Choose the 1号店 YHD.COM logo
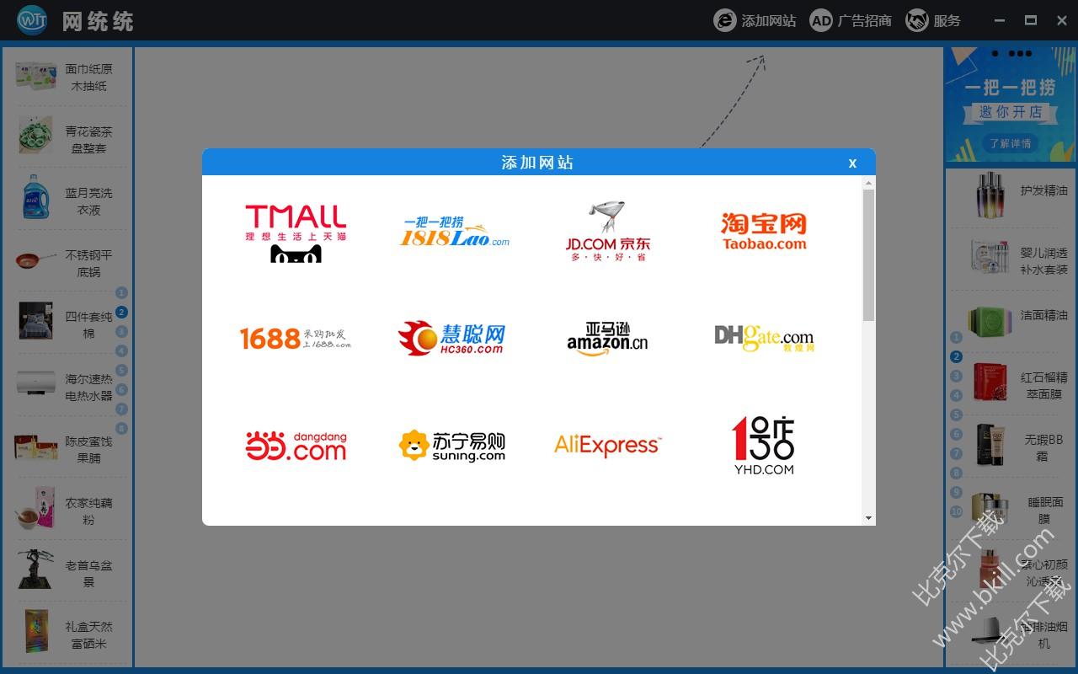Image resolution: width=1078 pixels, height=674 pixels. [x=764, y=445]
